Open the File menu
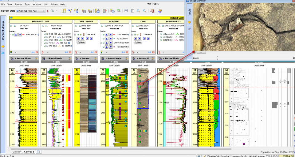 pyautogui.click(x=3, y=4)
